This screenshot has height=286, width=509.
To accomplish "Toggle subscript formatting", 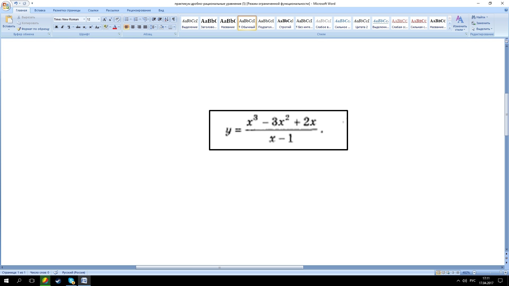I will (x=84, y=27).
